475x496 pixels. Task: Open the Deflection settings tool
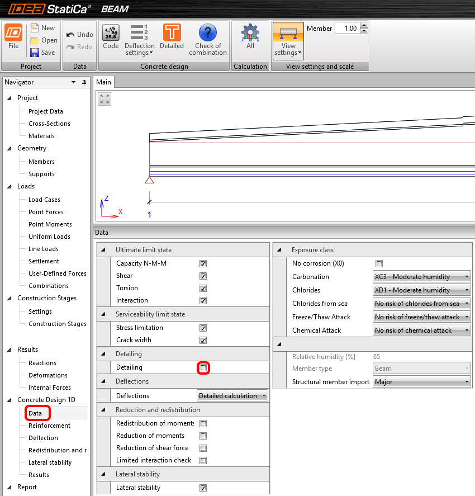pyautogui.click(x=139, y=39)
